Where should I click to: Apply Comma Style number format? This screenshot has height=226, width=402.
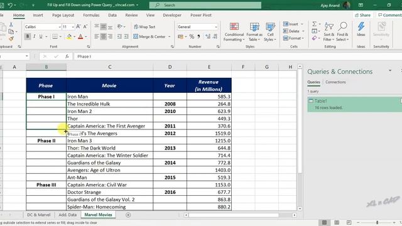click(x=198, y=36)
